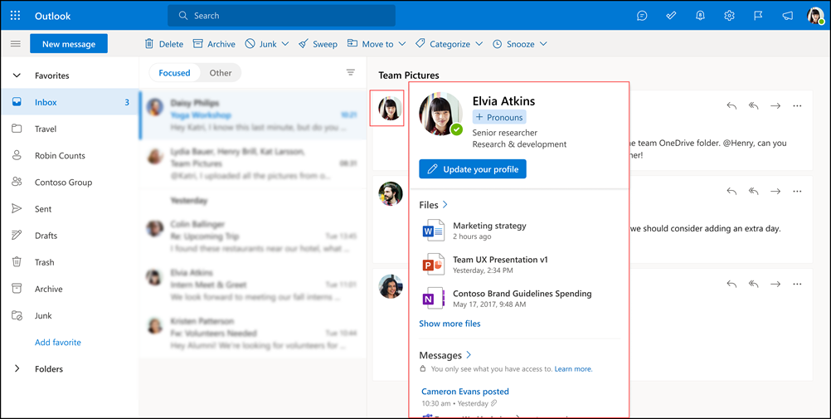
Task: Select the Inbox folder
Action: [x=70, y=102]
